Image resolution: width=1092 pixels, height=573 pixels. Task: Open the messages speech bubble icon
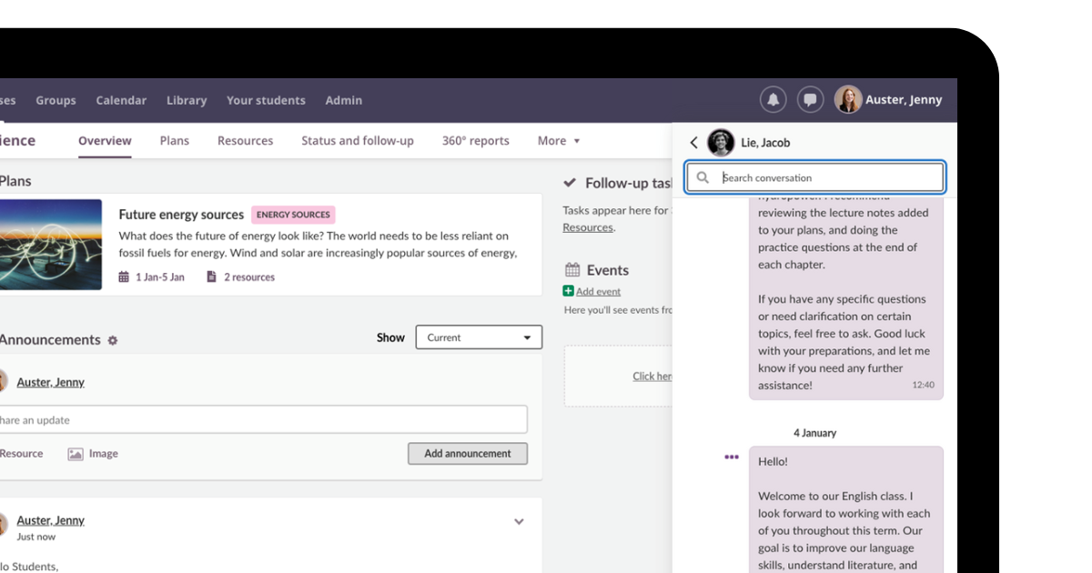click(810, 100)
